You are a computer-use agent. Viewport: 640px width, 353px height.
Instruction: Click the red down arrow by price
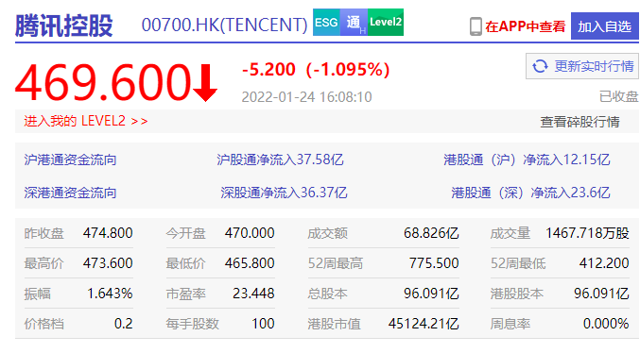(205, 83)
